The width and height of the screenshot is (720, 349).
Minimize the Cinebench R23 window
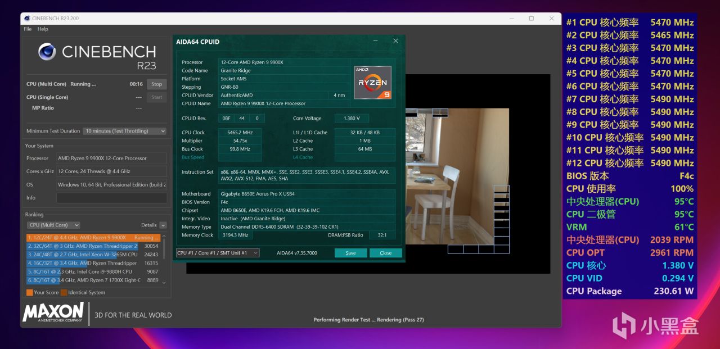[x=513, y=18]
